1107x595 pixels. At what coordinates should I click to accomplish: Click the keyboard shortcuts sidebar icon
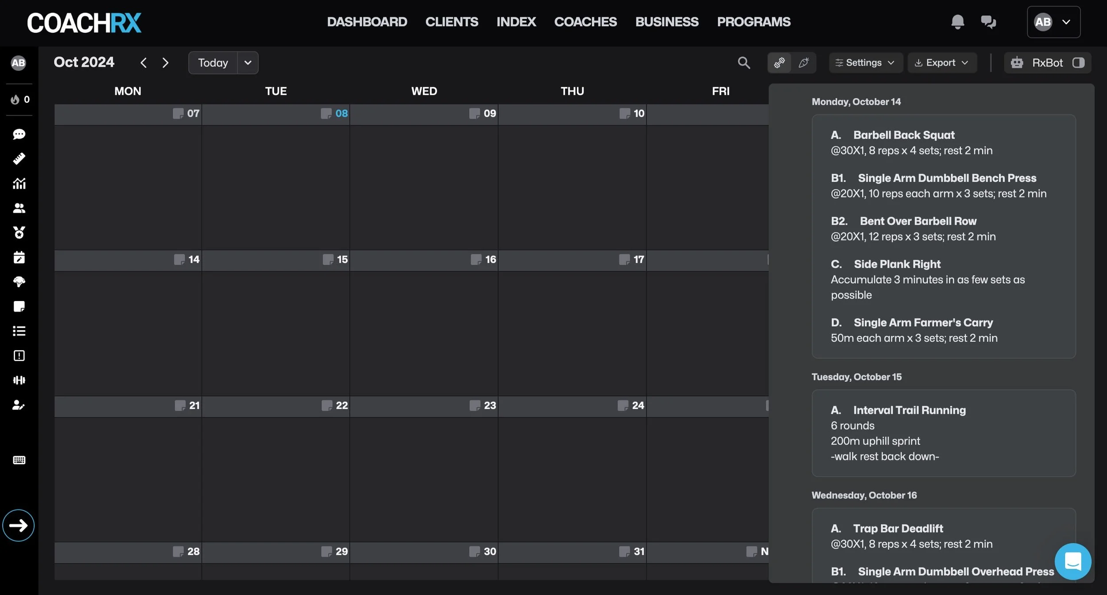pyautogui.click(x=19, y=460)
